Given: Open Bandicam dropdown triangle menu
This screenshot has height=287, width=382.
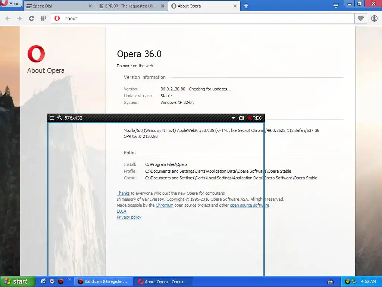Looking at the screenshot, I should [x=233, y=118].
